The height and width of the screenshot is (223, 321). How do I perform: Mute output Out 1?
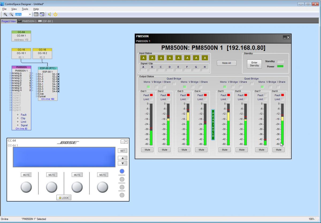coord(147,150)
